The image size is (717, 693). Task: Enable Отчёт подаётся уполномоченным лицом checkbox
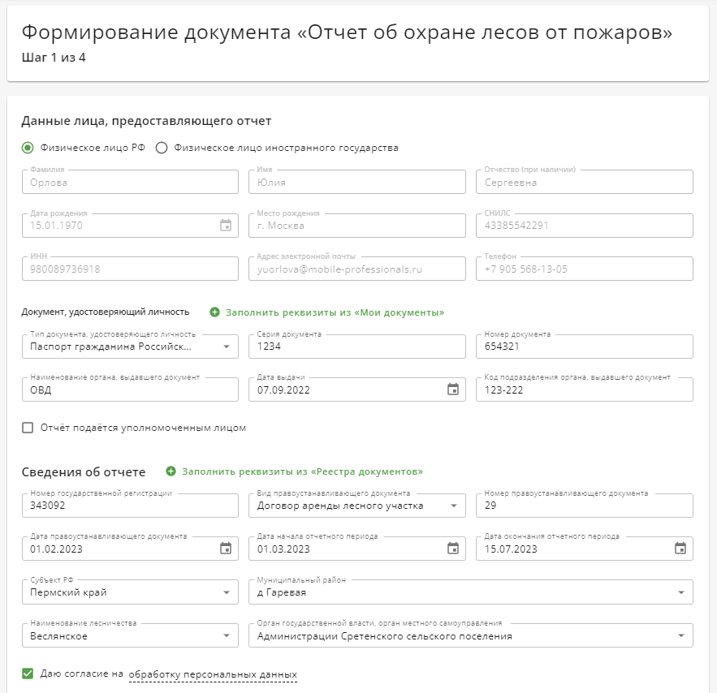coord(28,428)
